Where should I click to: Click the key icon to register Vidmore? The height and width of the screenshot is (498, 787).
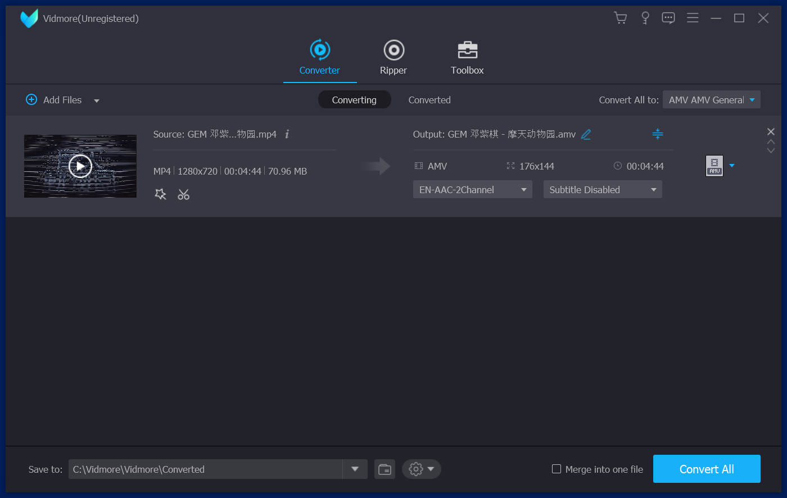click(x=645, y=17)
